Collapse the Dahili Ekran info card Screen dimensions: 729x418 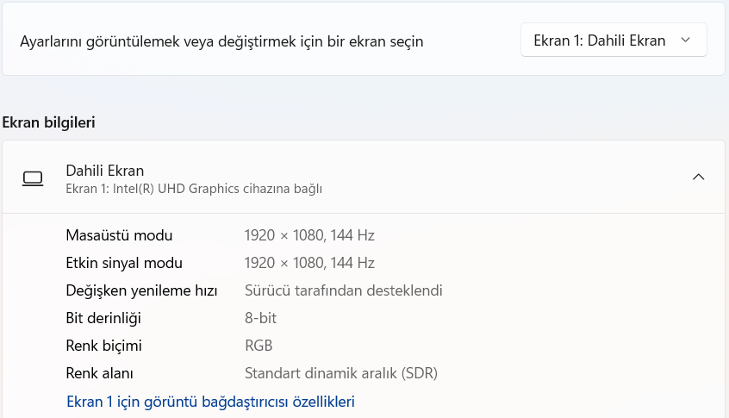[698, 178]
